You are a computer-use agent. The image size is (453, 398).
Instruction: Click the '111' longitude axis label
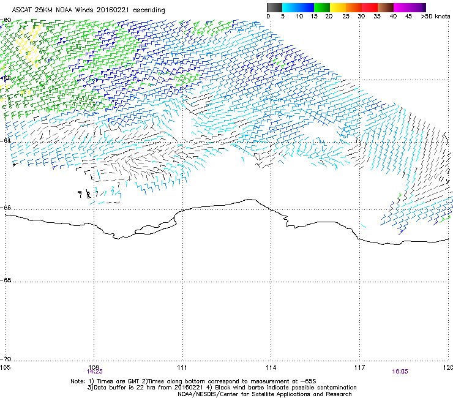pos(182,367)
